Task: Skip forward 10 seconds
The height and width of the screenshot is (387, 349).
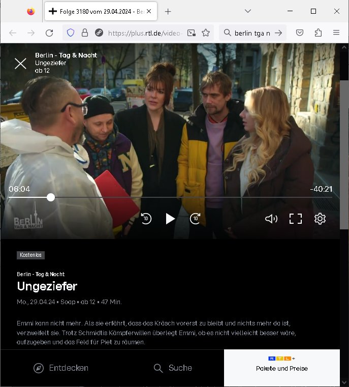Action: [195, 219]
